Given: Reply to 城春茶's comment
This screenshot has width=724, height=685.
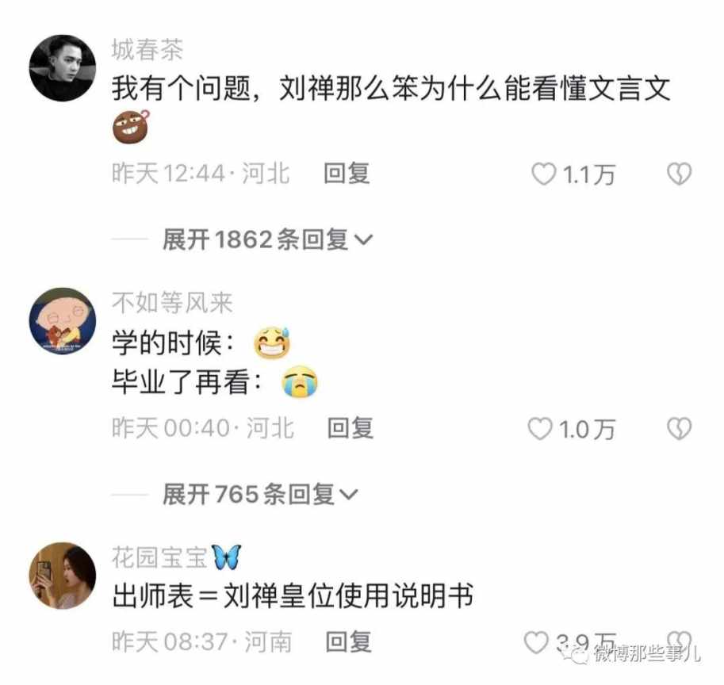Looking at the screenshot, I should pyautogui.click(x=347, y=174).
